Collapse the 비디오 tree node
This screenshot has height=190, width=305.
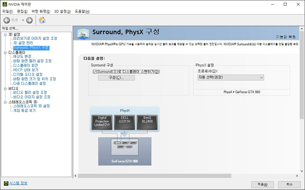click(x=5, y=88)
